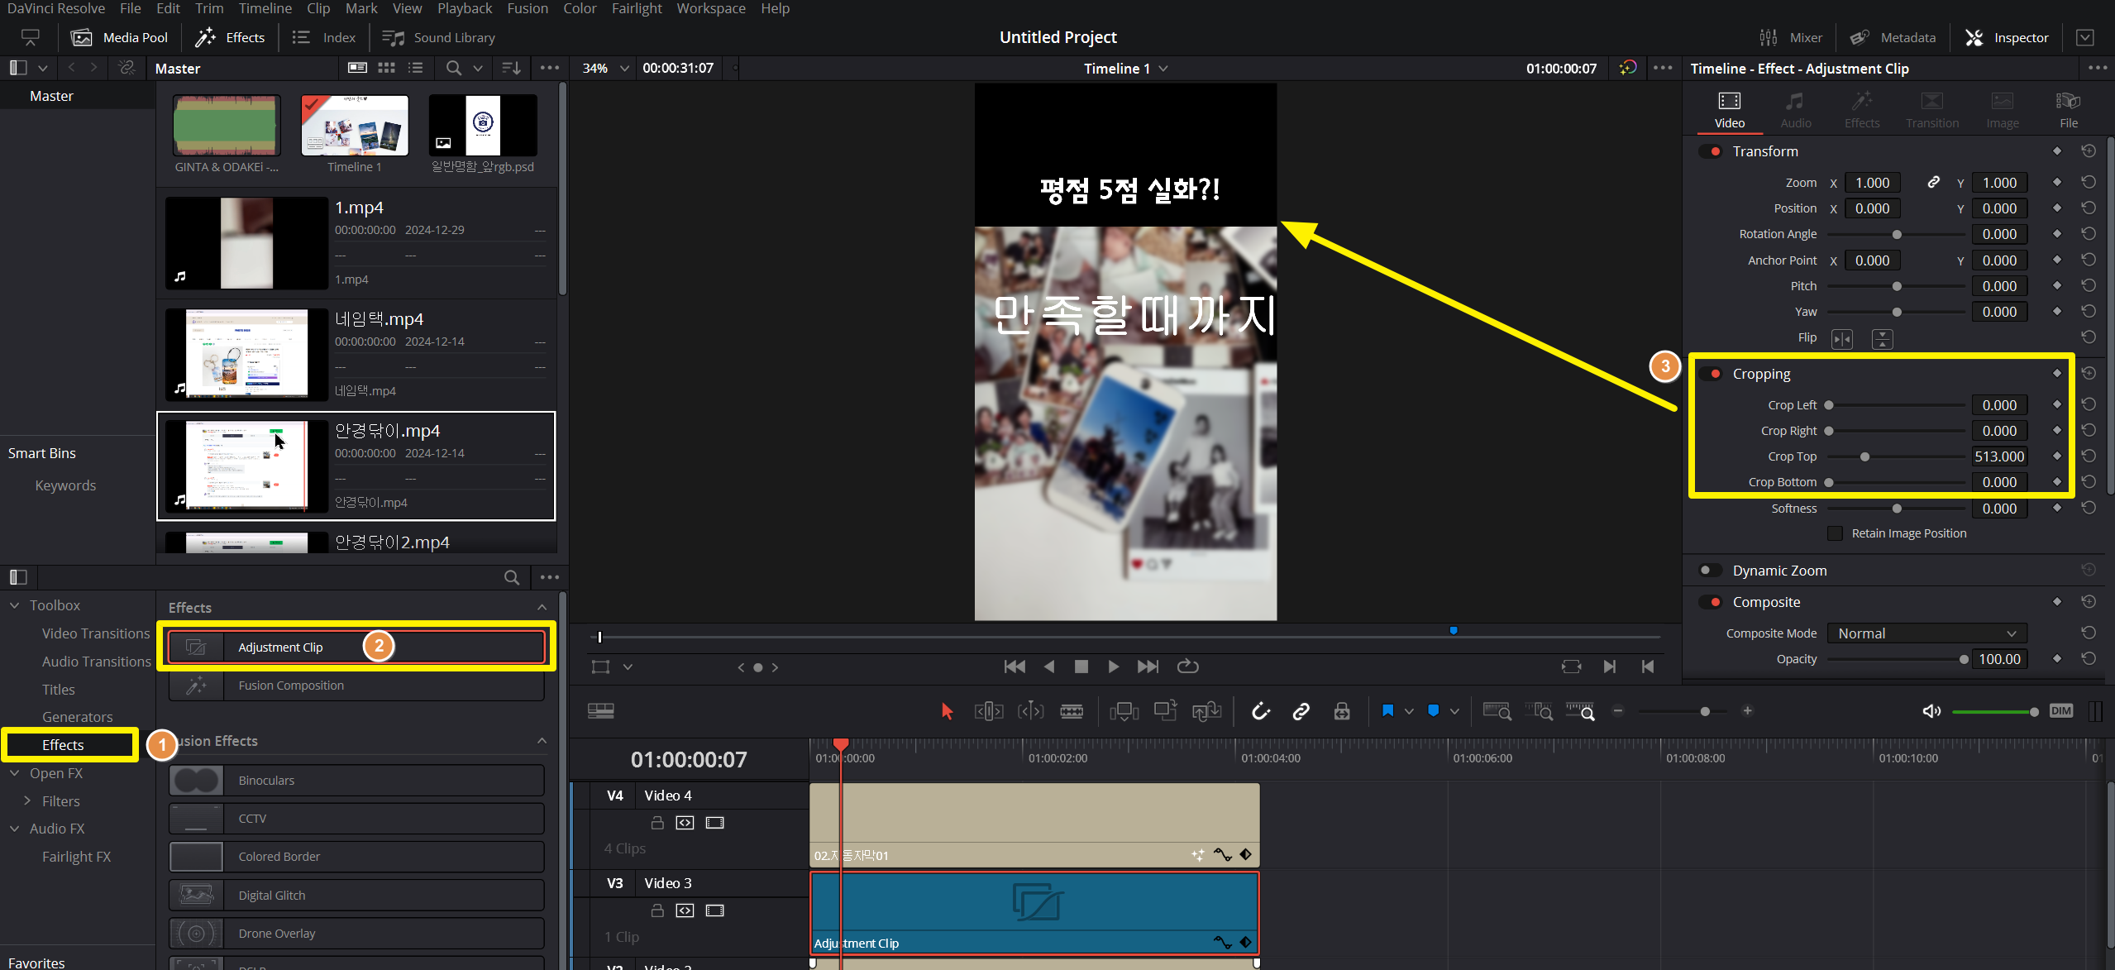
Task: Reset Crop Top value icon
Action: [x=2089, y=456]
